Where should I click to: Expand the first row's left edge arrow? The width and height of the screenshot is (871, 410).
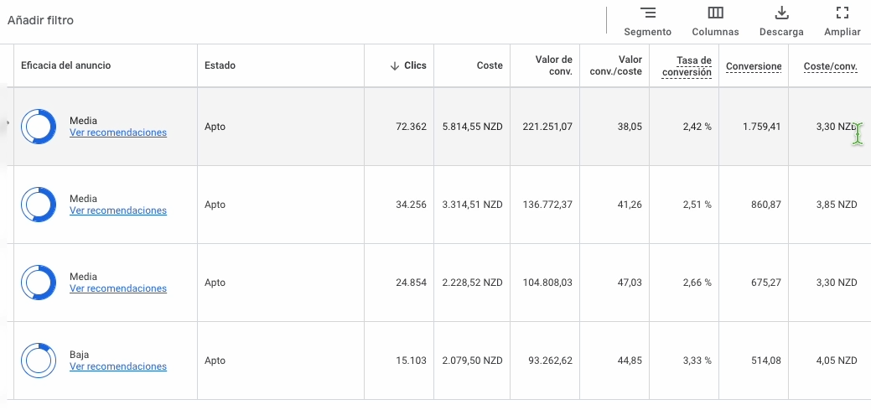8,123
